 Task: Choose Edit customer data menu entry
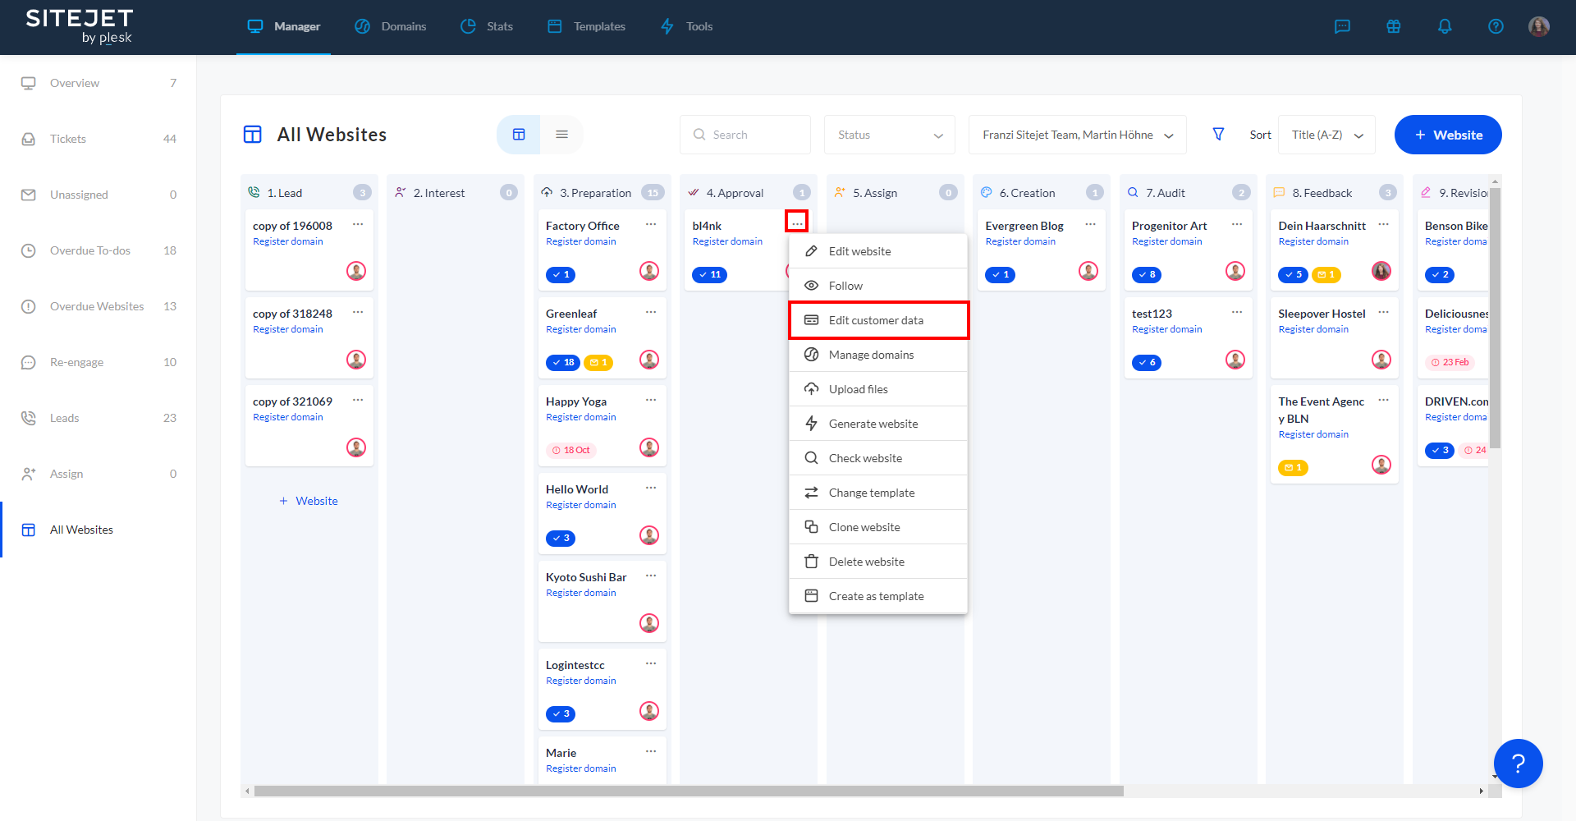(x=877, y=320)
